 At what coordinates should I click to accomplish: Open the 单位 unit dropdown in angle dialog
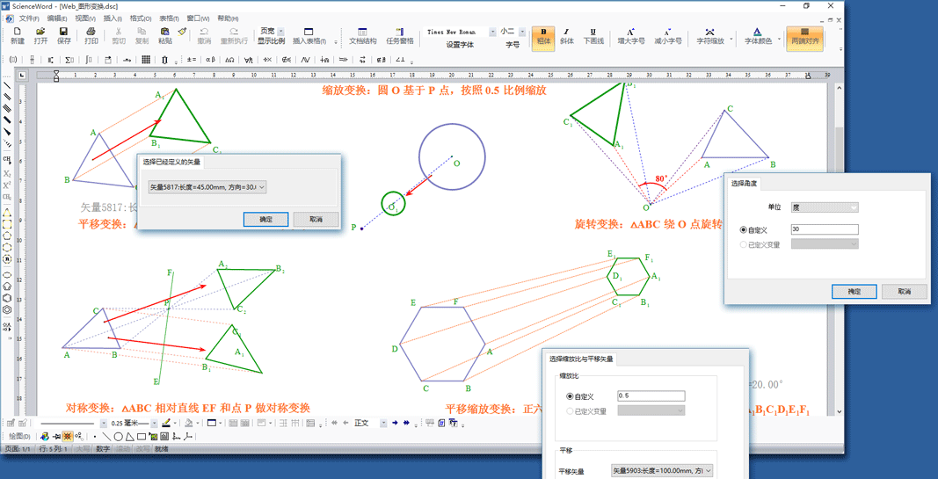(825, 207)
